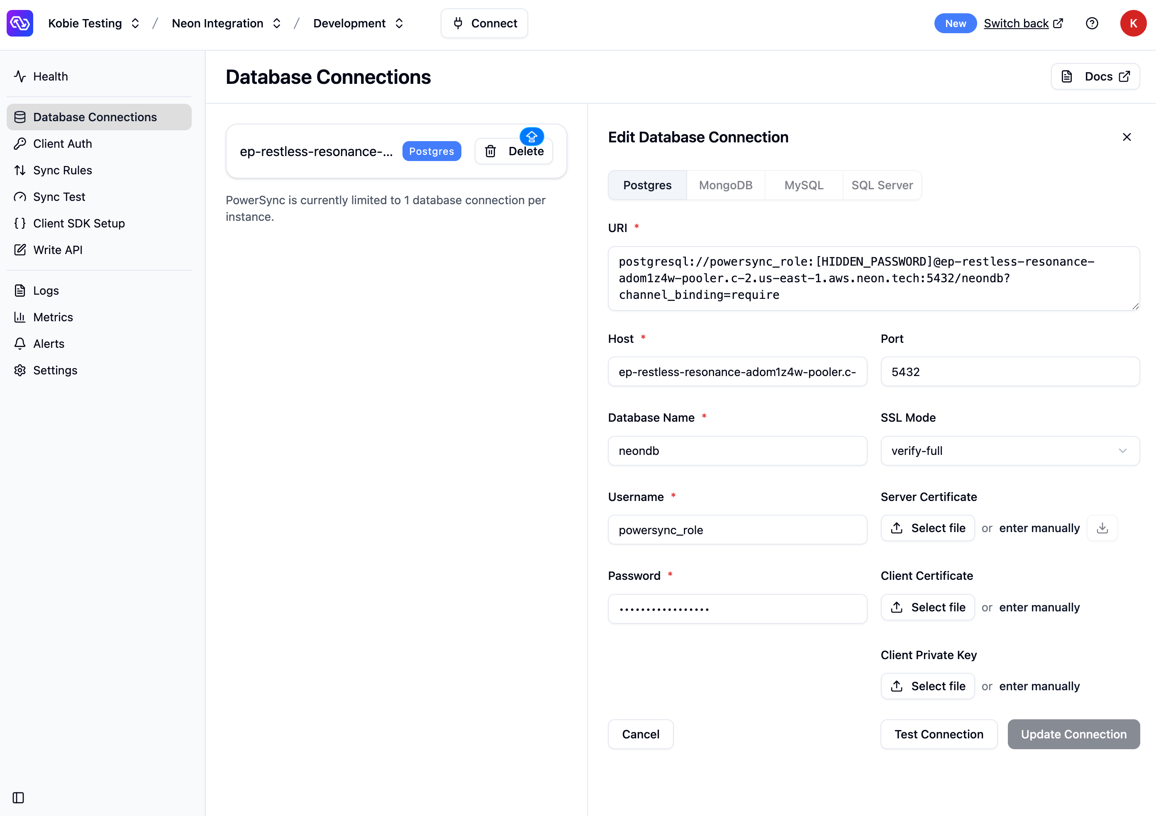Click the New badge in header

click(955, 23)
